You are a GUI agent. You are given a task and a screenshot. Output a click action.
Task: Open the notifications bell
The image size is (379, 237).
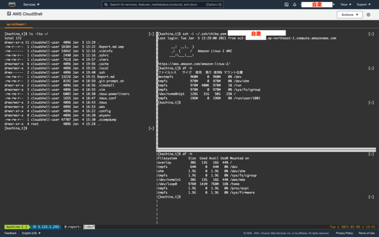pyautogui.click(x=294, y=5)
